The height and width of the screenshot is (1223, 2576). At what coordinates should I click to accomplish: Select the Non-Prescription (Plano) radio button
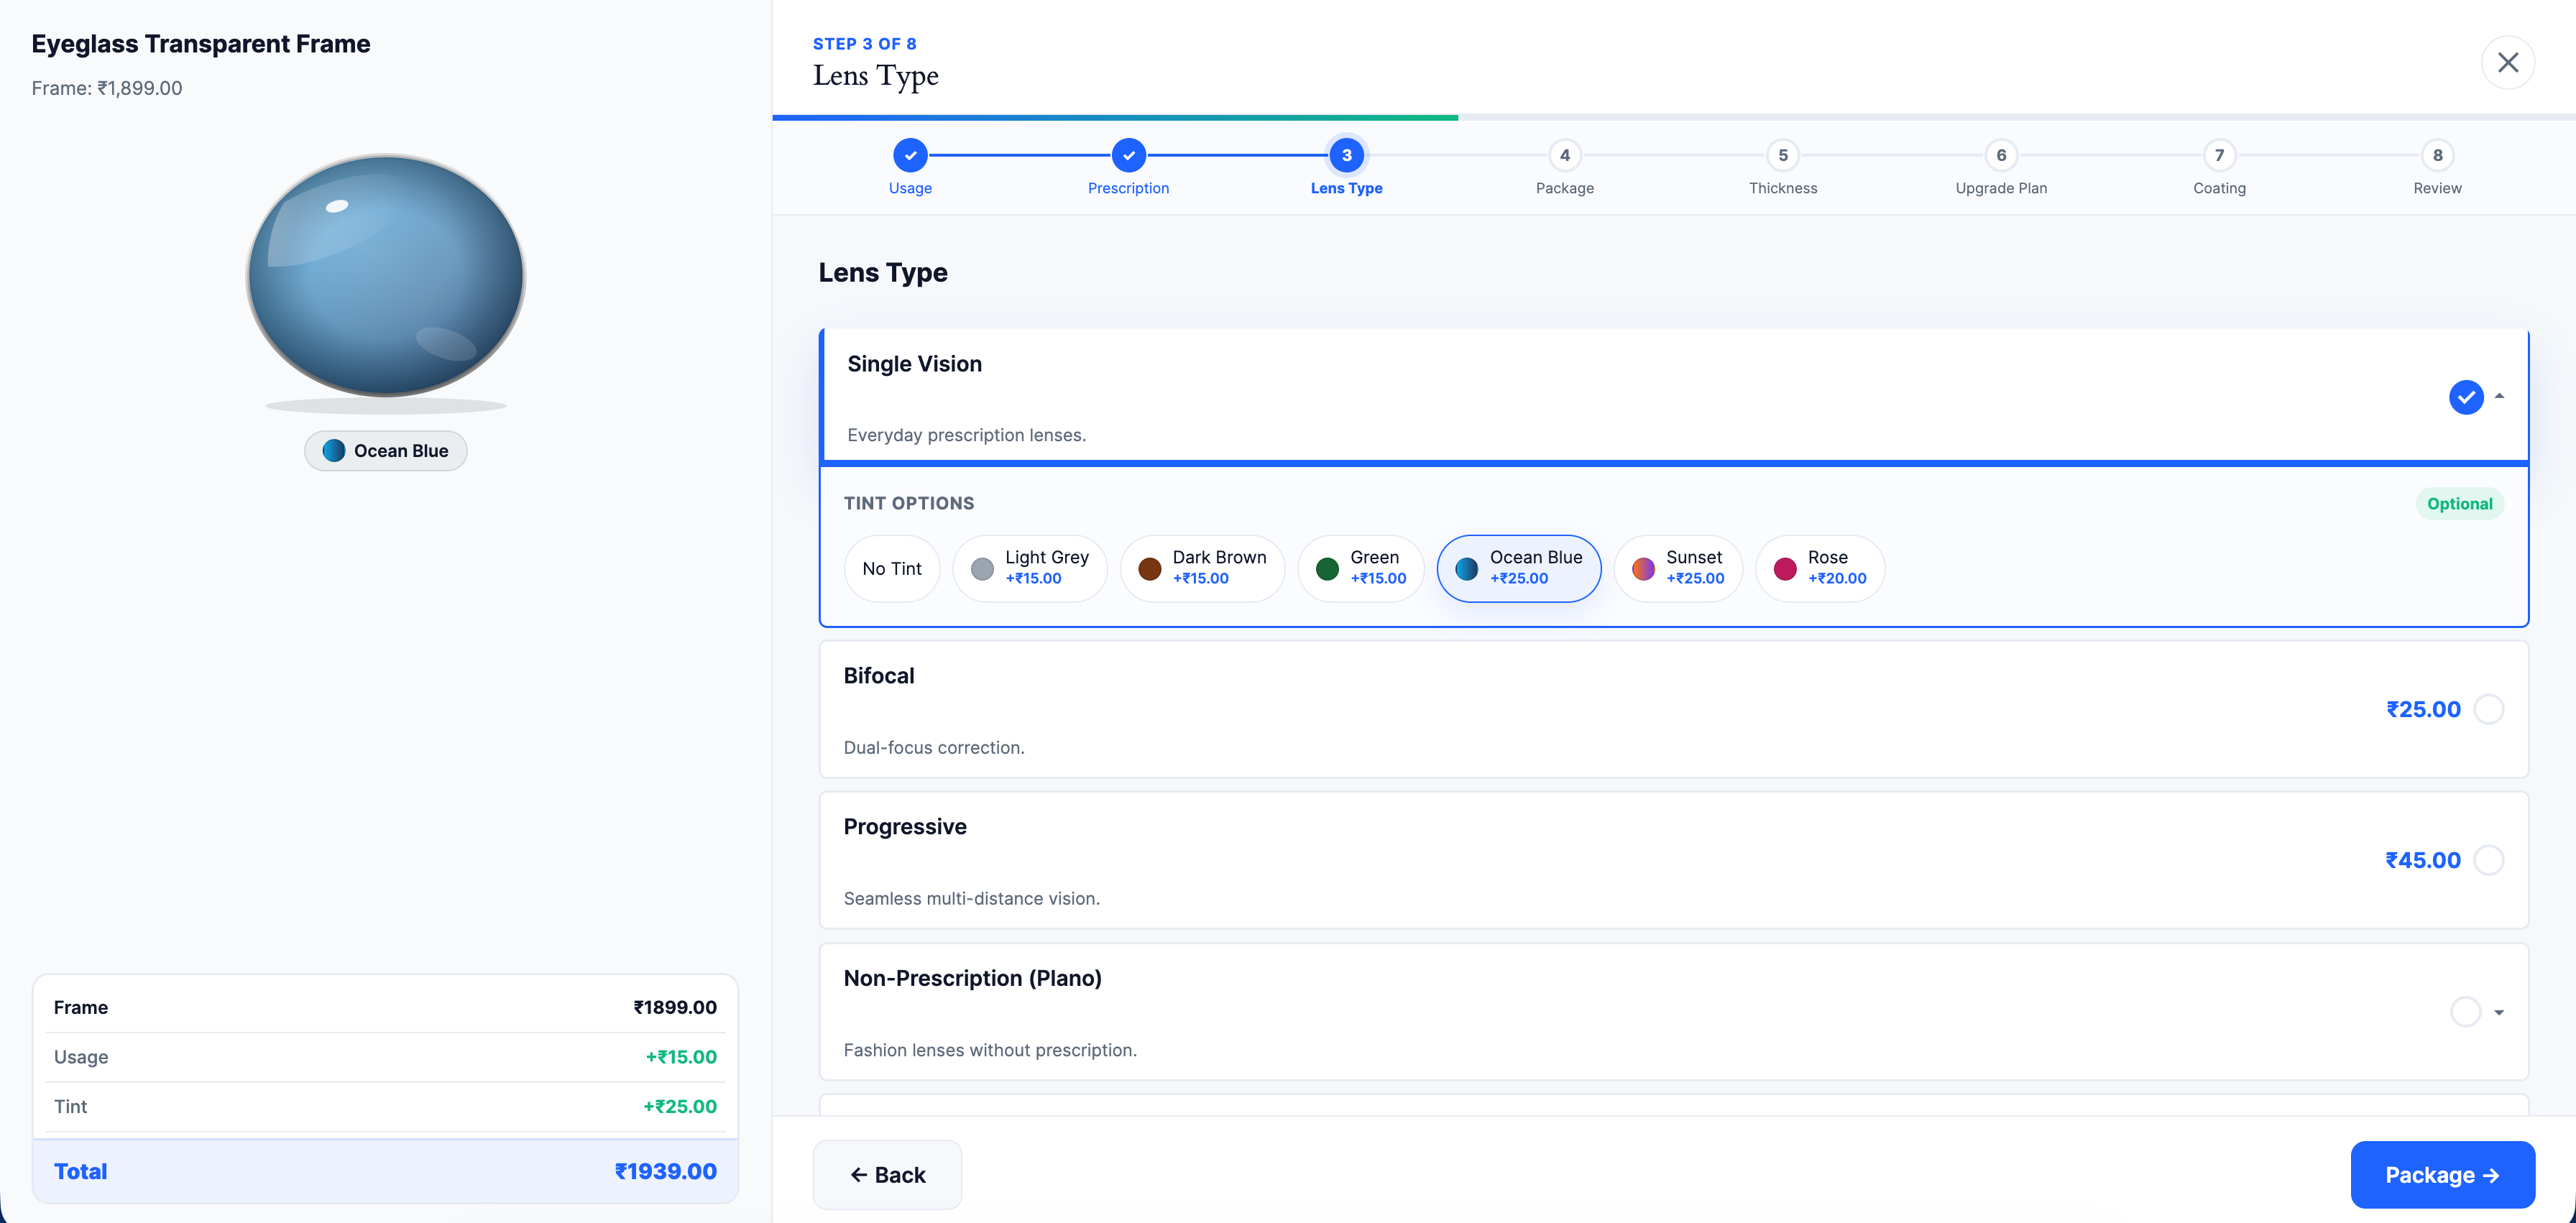point(2465,1011)
